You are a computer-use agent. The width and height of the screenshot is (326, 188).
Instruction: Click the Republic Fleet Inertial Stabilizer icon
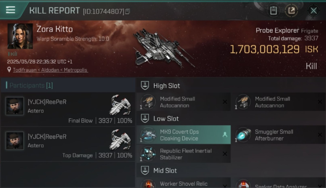148,154
